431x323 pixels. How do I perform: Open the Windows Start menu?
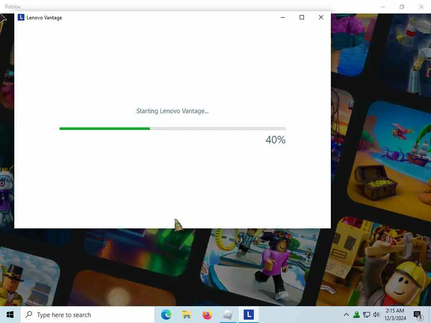10,315
